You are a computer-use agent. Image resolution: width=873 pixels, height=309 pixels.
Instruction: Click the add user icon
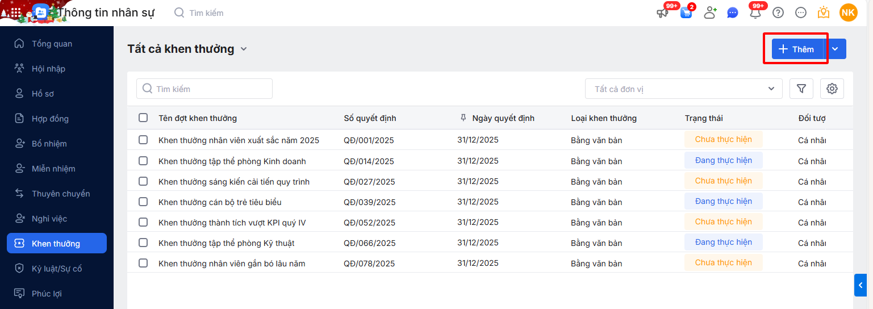[x=710, y=12]
